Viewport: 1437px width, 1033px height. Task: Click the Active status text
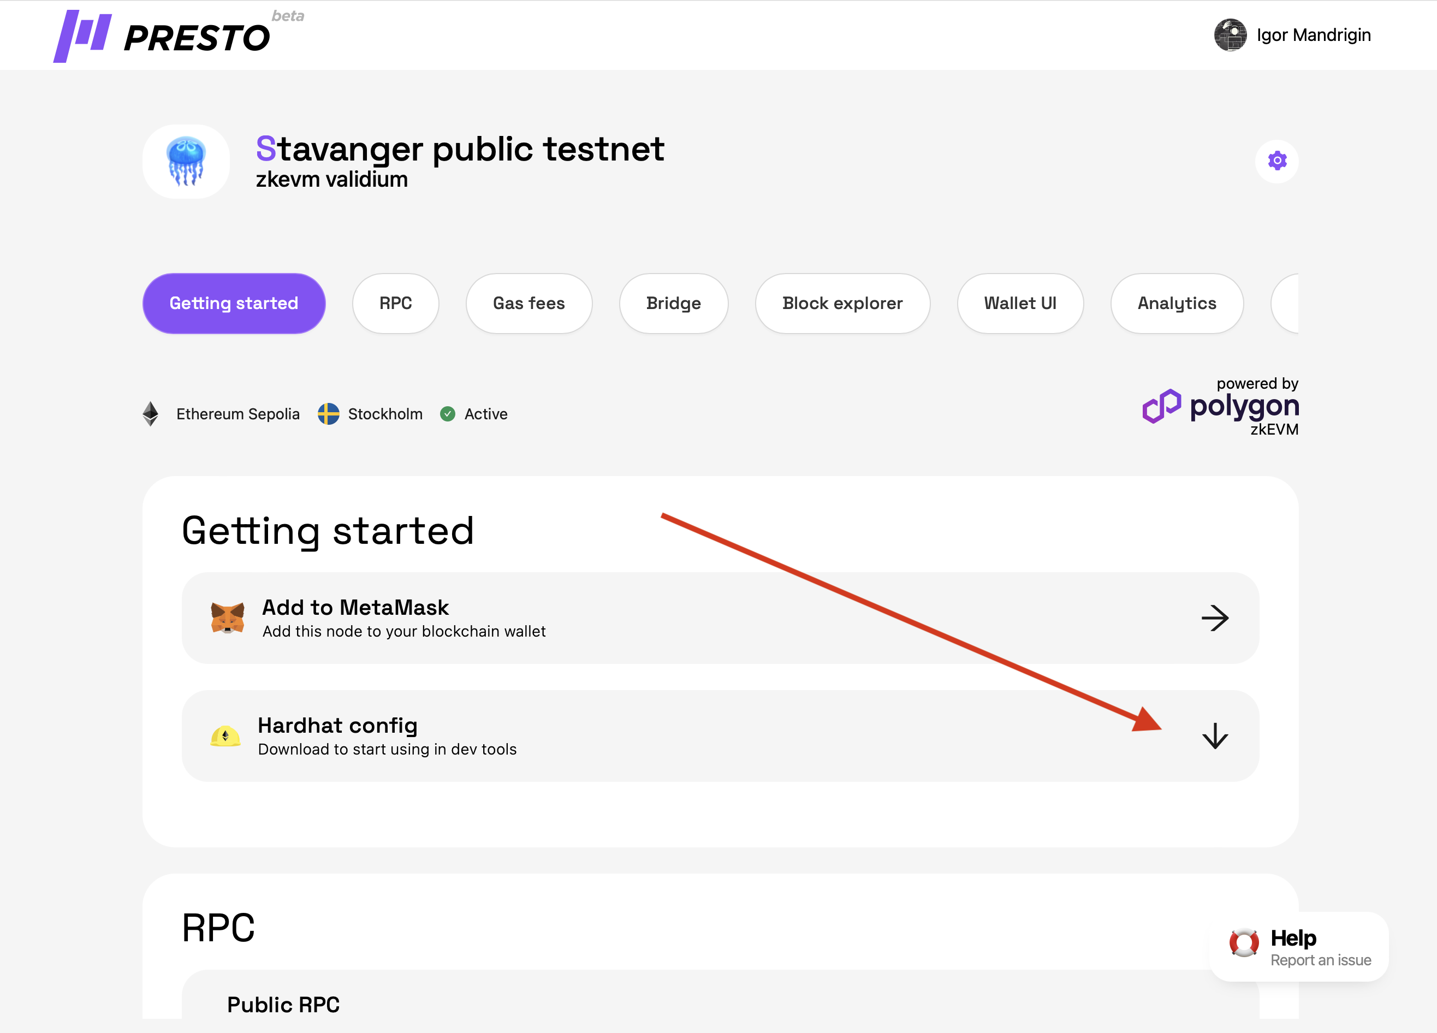click(486, 414)
